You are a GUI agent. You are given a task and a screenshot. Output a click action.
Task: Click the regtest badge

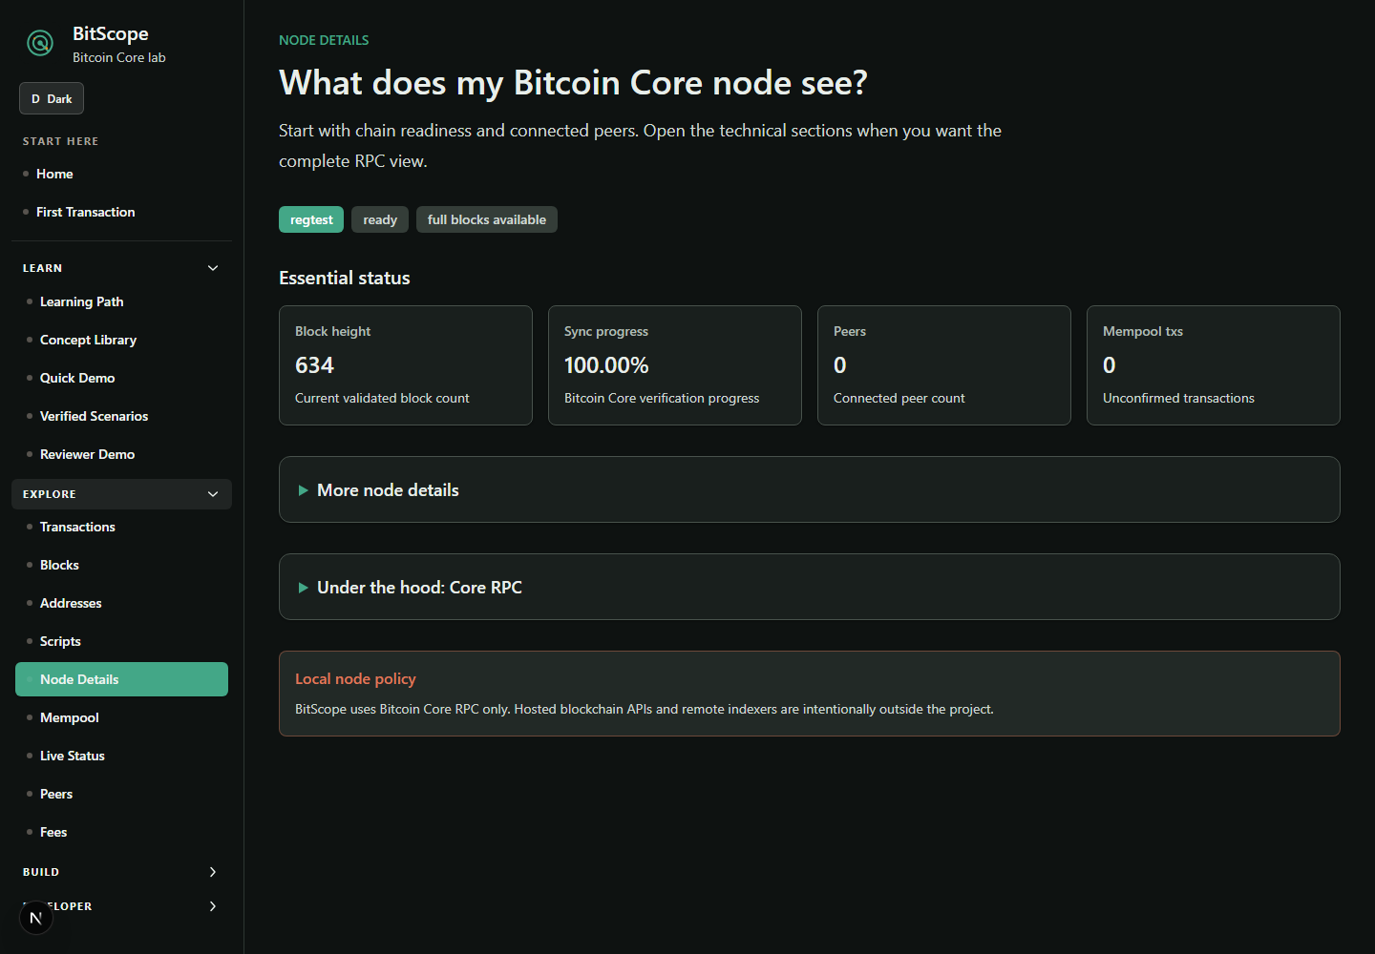[311, 219]
